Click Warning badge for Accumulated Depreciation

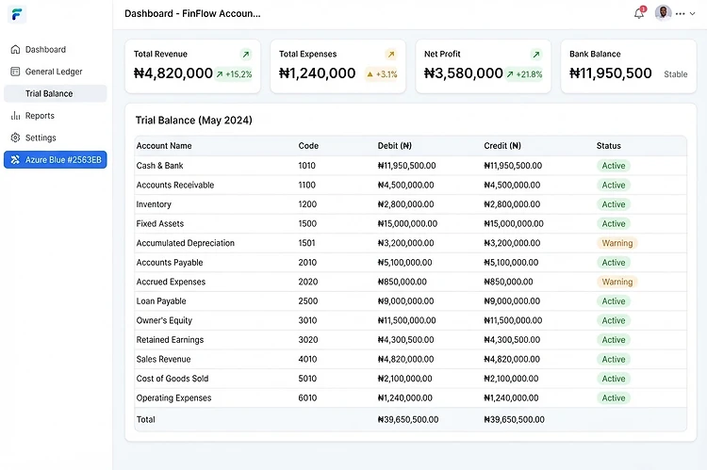[x=617, y=243]
